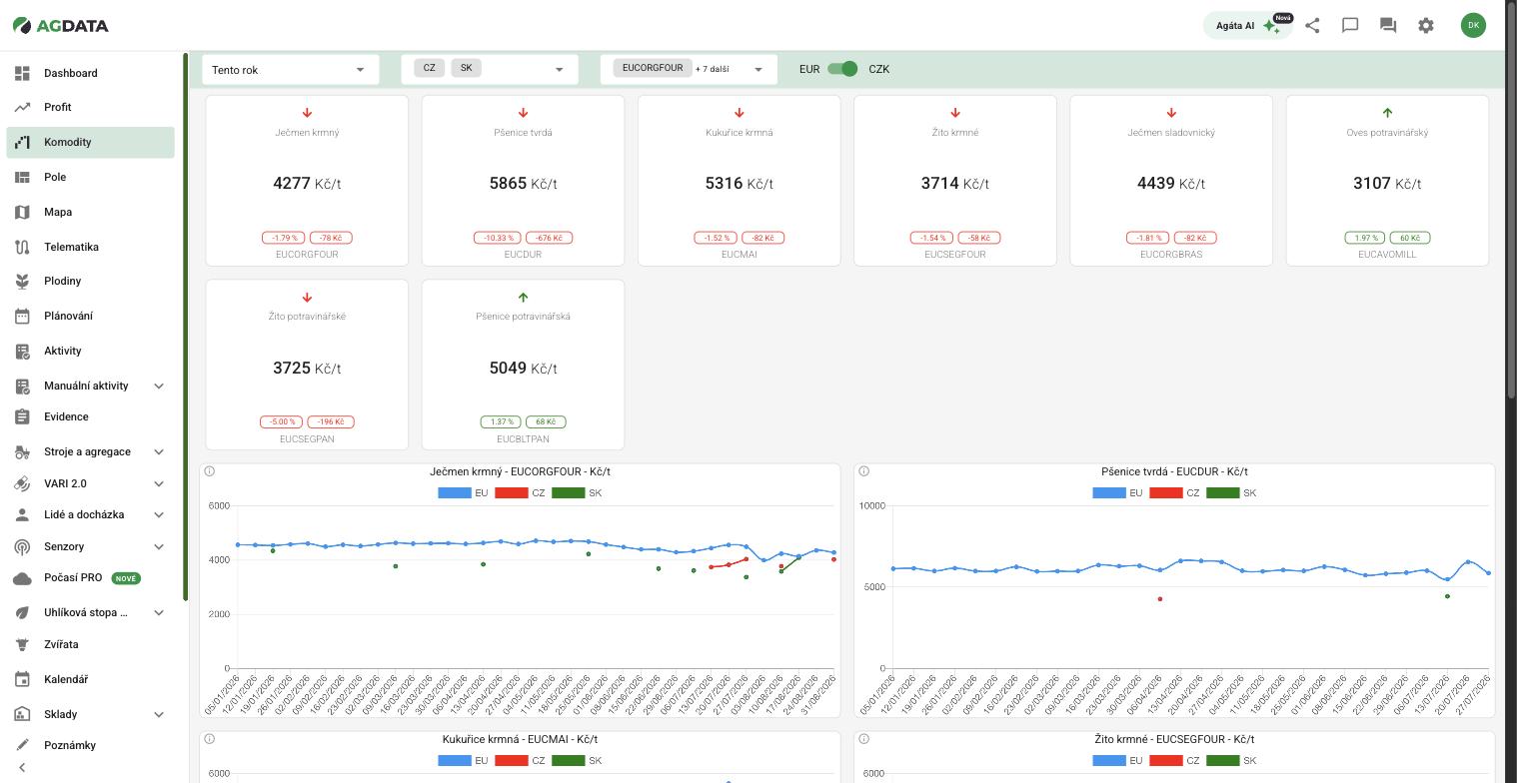Open the Kalendář menu item
The image size is (1517, 783).
point(90,679)
